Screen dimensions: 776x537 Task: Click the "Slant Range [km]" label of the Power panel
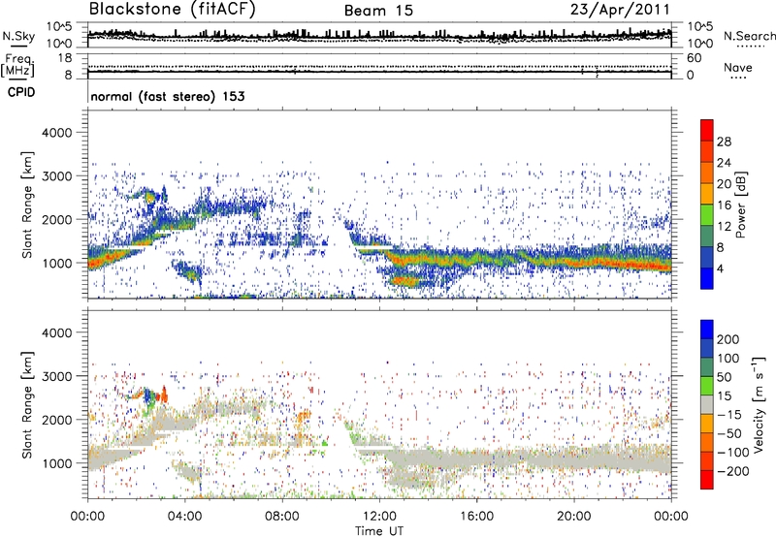(27, 205)
